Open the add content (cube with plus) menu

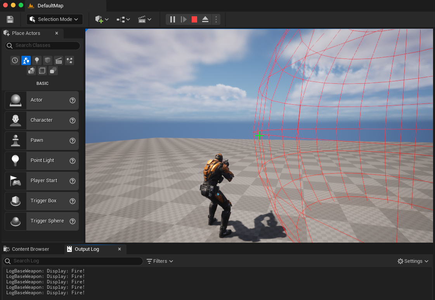pos(102,19)
